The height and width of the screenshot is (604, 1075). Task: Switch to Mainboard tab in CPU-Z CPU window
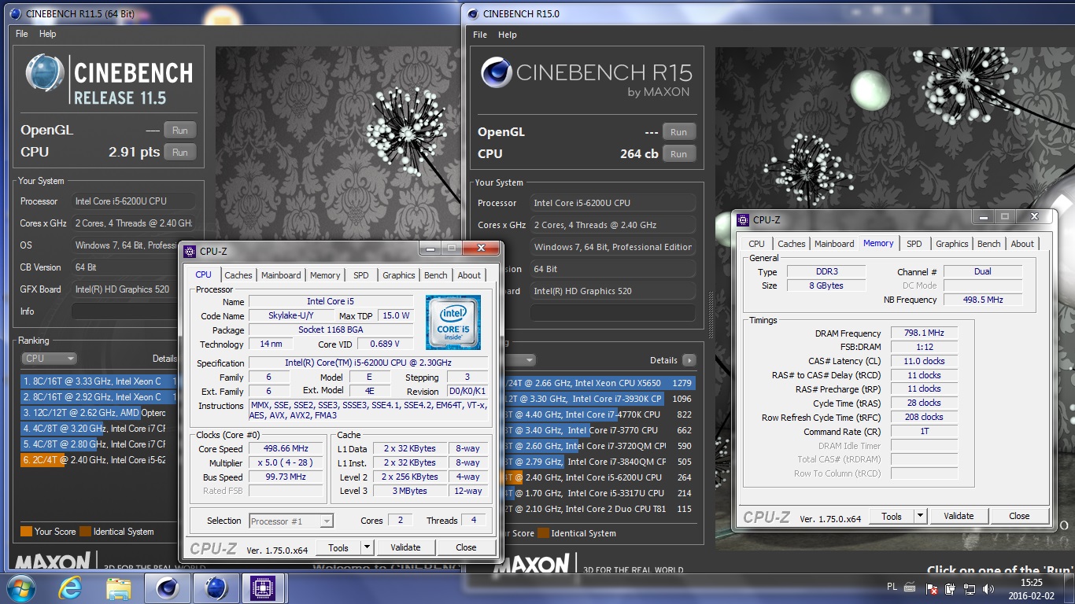(x=281, y=275)
